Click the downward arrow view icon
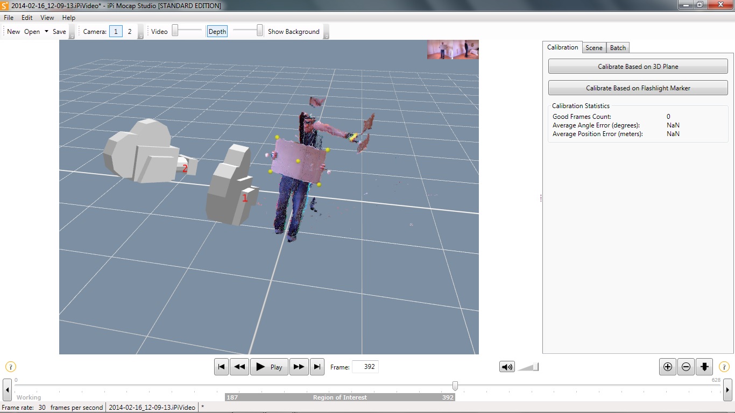Screen dimensions: 735x413 pos(704,367)
